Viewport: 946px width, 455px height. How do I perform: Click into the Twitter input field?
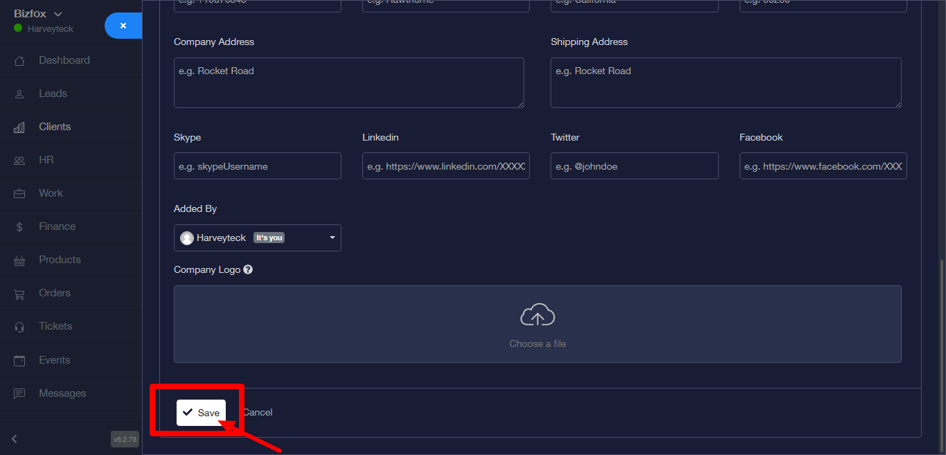(x=634, y=166)
